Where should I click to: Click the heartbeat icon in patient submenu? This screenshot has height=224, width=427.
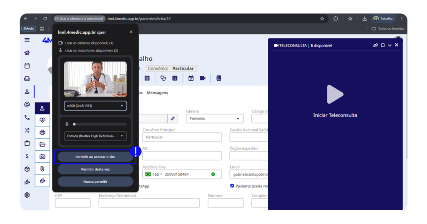[42, 120]
